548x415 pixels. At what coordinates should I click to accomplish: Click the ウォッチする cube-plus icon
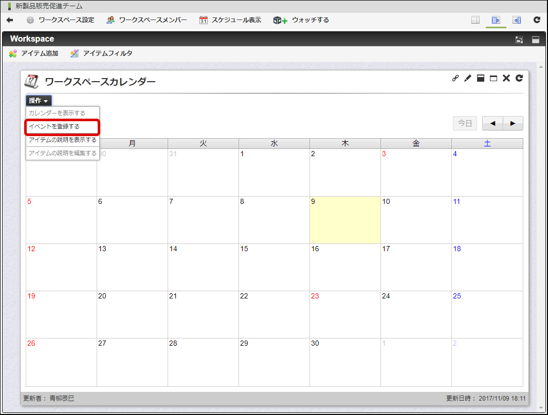[x=280, y=20]
